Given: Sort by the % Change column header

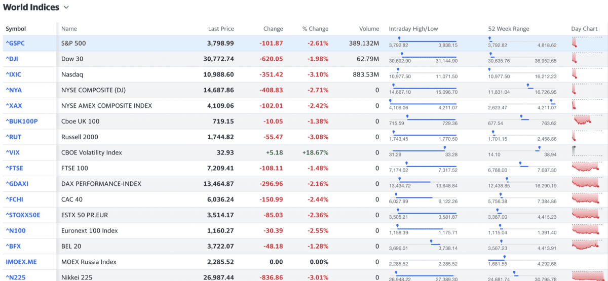Looking at the screenshot, I should 315,29.
